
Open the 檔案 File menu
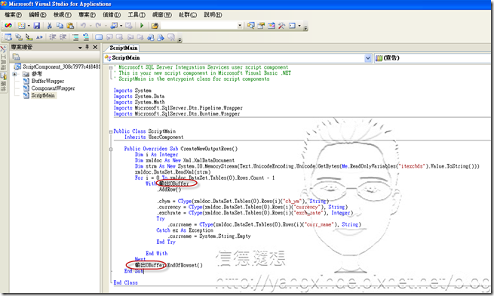tap(14, 15)
